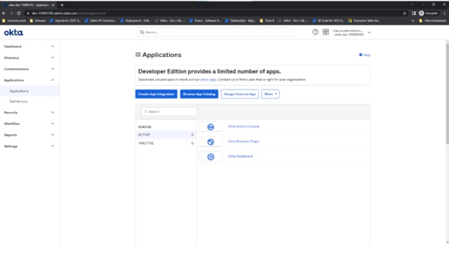Focus the top Okta search field
This screenshot has height=254, width=449.
[215, 33]
